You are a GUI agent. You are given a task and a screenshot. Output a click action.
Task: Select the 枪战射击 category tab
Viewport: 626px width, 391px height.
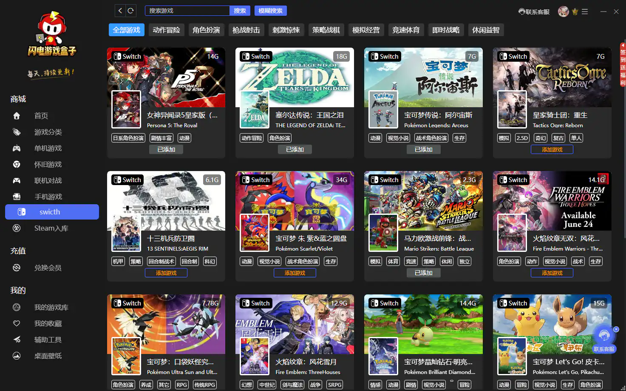246,30
